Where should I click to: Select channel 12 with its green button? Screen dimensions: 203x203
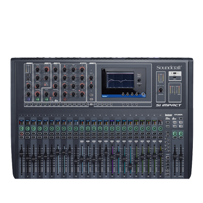[x=88, y=129]
